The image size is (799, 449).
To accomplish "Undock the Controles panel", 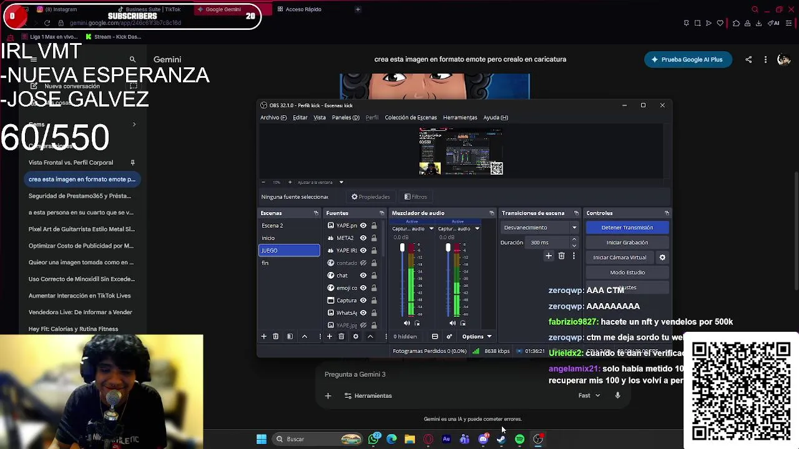I will pyautogui.click(x=667, y=213).
